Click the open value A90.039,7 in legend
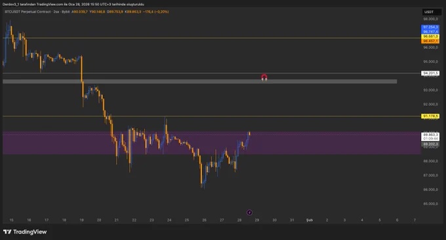The image size is (446, 240). (x=79, y=12)
